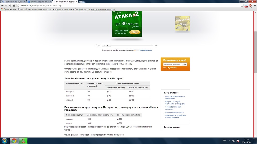This screenshot has height=144, width=257.
Task: Open the taskbar clock and date
Action: coord(246,141)
